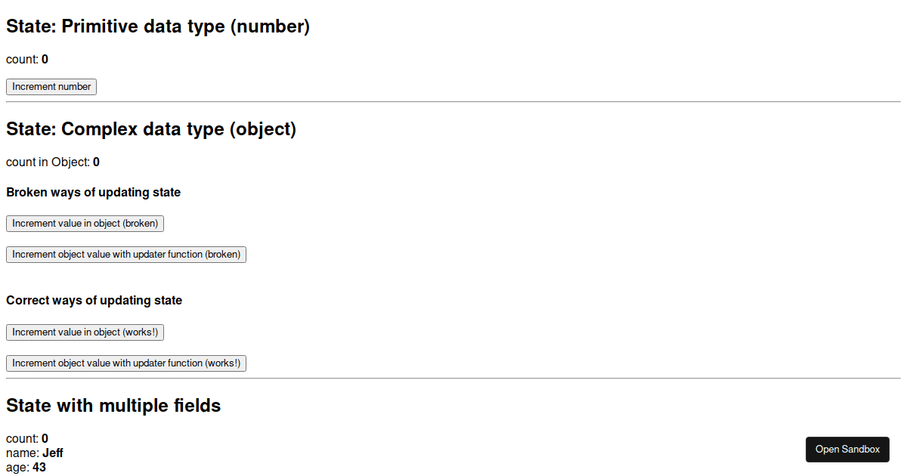Click 'Broken ways of updating state' subheading
907x476 pixels.
pyautogui.click(x=93, y=193)
